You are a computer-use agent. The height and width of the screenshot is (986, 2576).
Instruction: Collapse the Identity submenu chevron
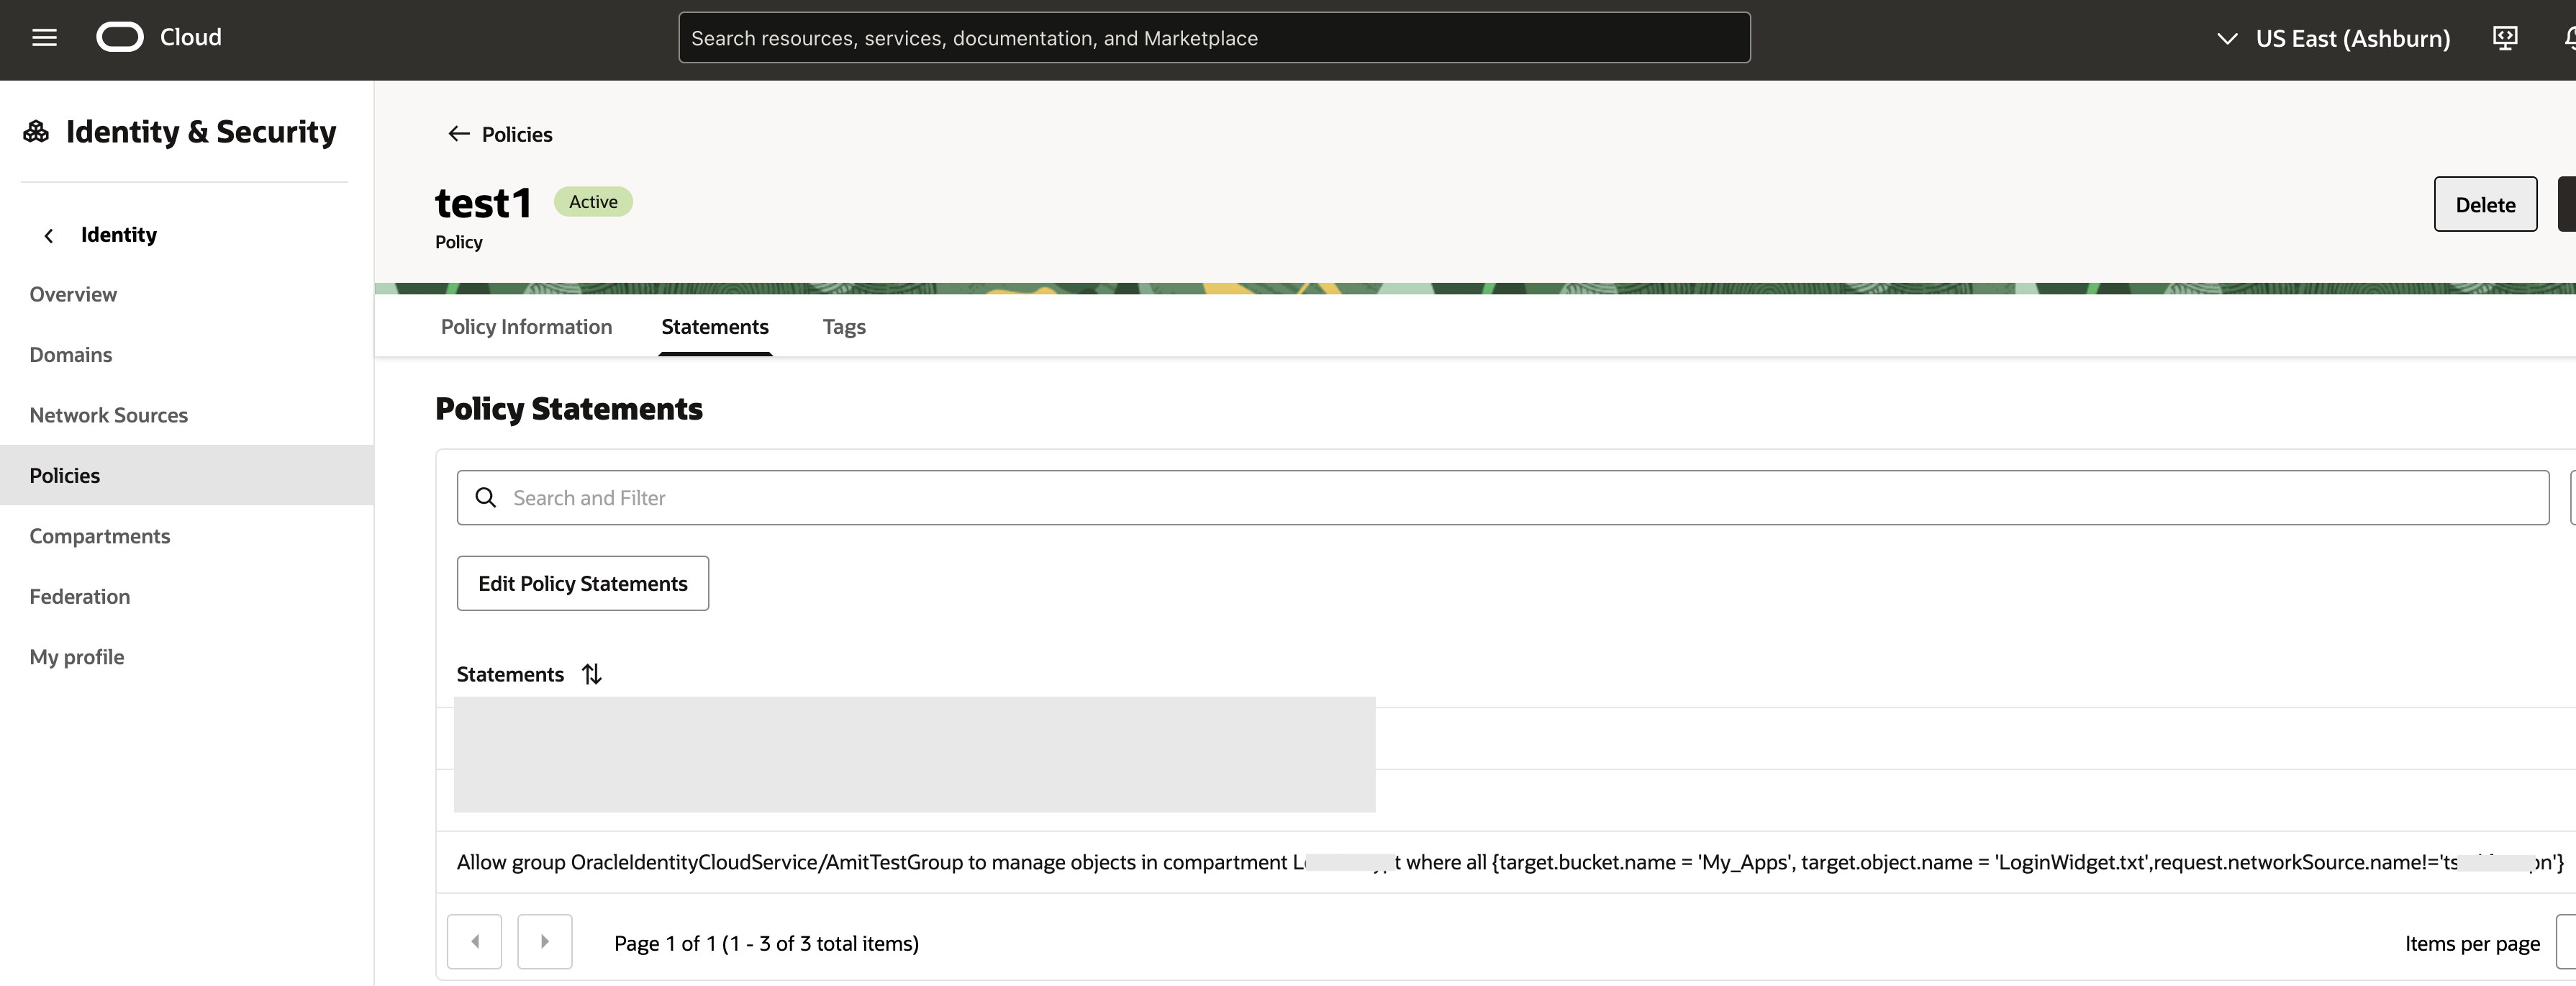point(48,236)
